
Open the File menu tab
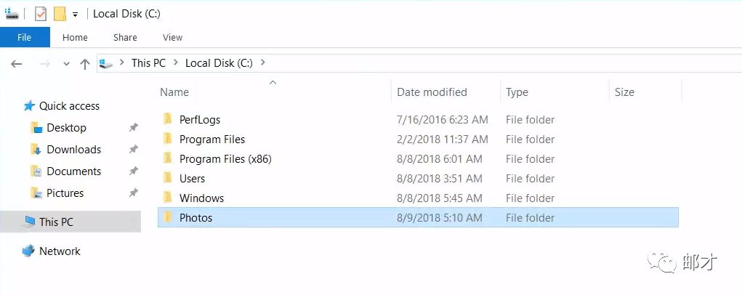coord(25,37)
